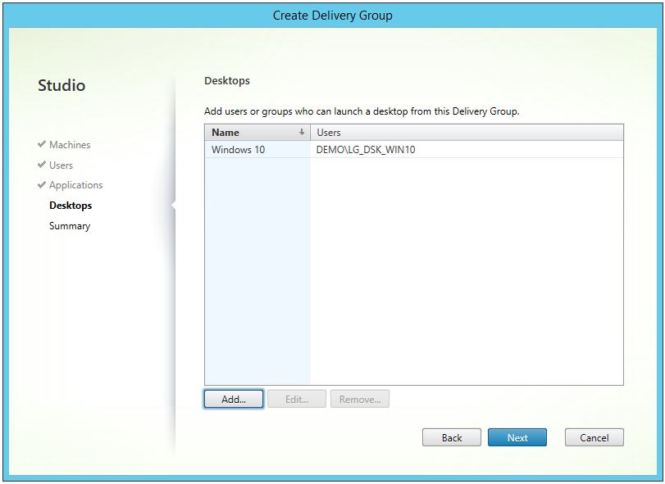Image resolution: width=665 pixels, height=484 pixels.
Task: Click the checkmark icon beside Machines
Action: pos(42,145)
